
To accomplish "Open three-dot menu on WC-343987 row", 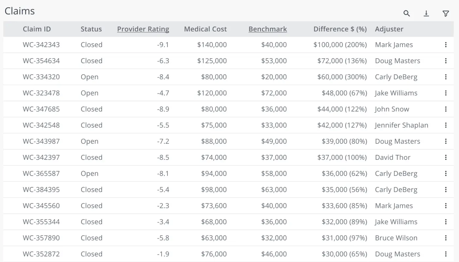I will pyautogui.click(x=446, y=141).
